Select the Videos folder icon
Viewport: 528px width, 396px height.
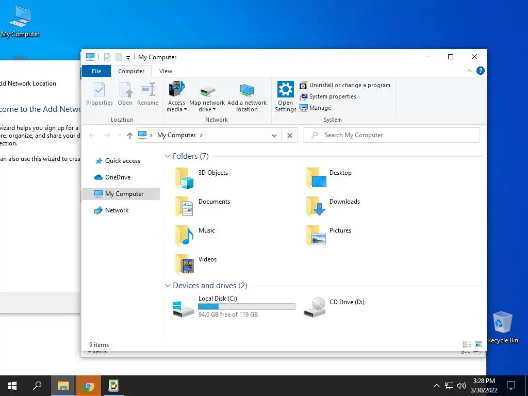pyautogui.click(x=184, y=264)
